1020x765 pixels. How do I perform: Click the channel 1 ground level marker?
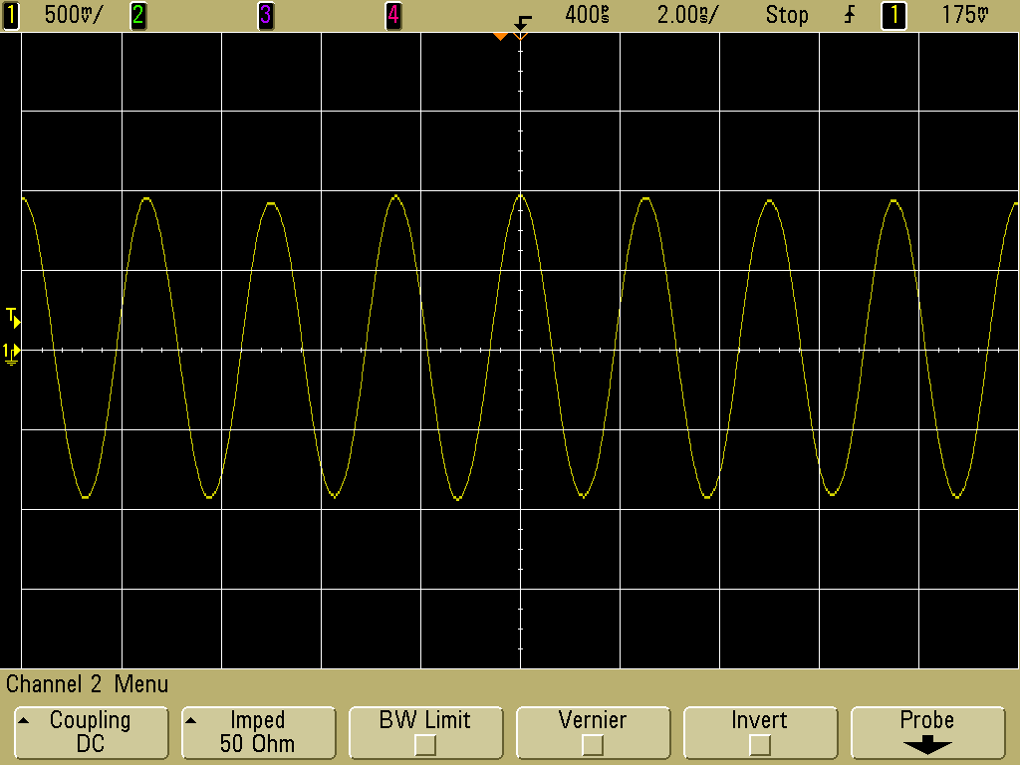pyautogui.click(x=11, y=351)
